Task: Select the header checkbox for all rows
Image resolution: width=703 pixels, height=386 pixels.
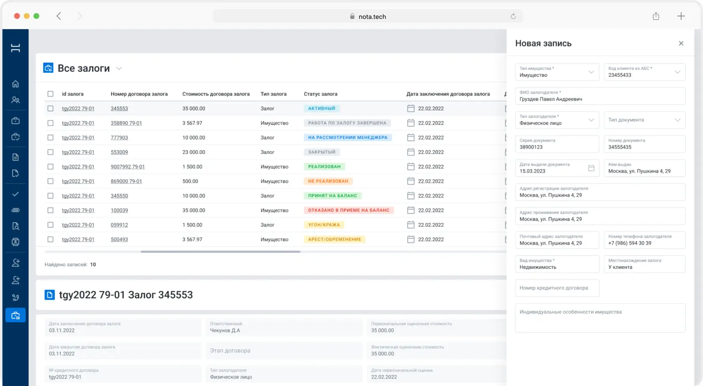Action: coord(50,94)
